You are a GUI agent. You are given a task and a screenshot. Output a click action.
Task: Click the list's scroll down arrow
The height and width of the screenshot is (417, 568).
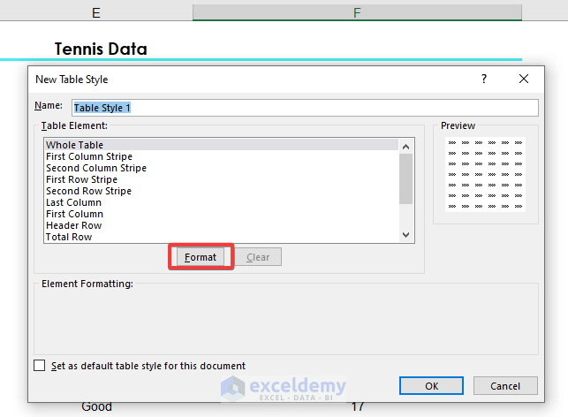pyautogui.click(x=405, y=235)
